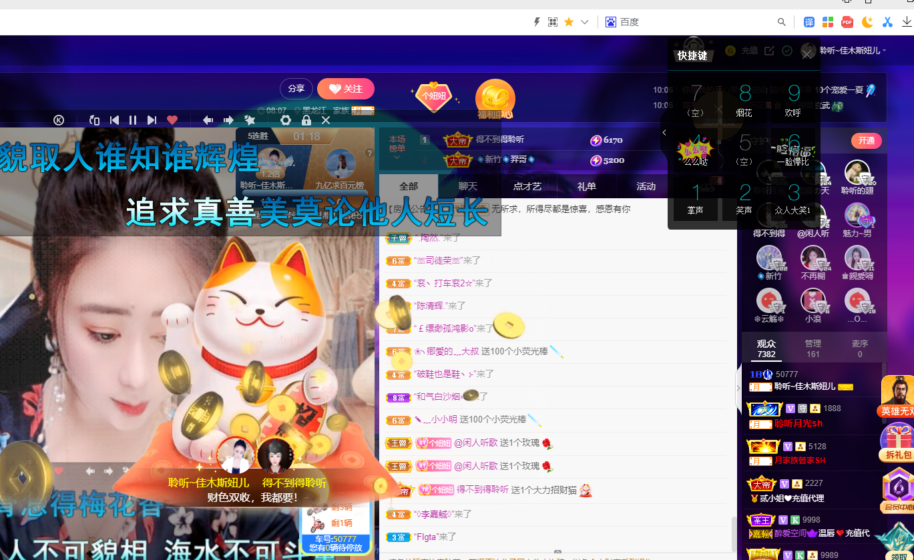Skip to next track in player toolbar
The image size is (914, 560).
pyautogui.click(x=152, y=120)
